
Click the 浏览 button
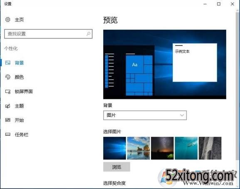coord(116,167)
